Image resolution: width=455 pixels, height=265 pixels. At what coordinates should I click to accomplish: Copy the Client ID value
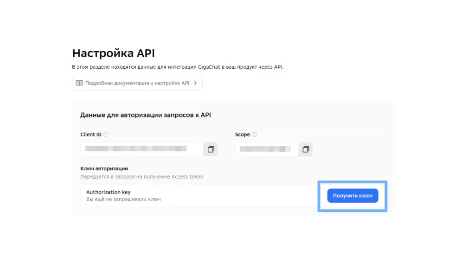click(211, 149)
